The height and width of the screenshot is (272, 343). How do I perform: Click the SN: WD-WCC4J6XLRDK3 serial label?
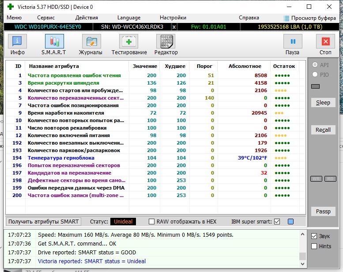(132, 27)
